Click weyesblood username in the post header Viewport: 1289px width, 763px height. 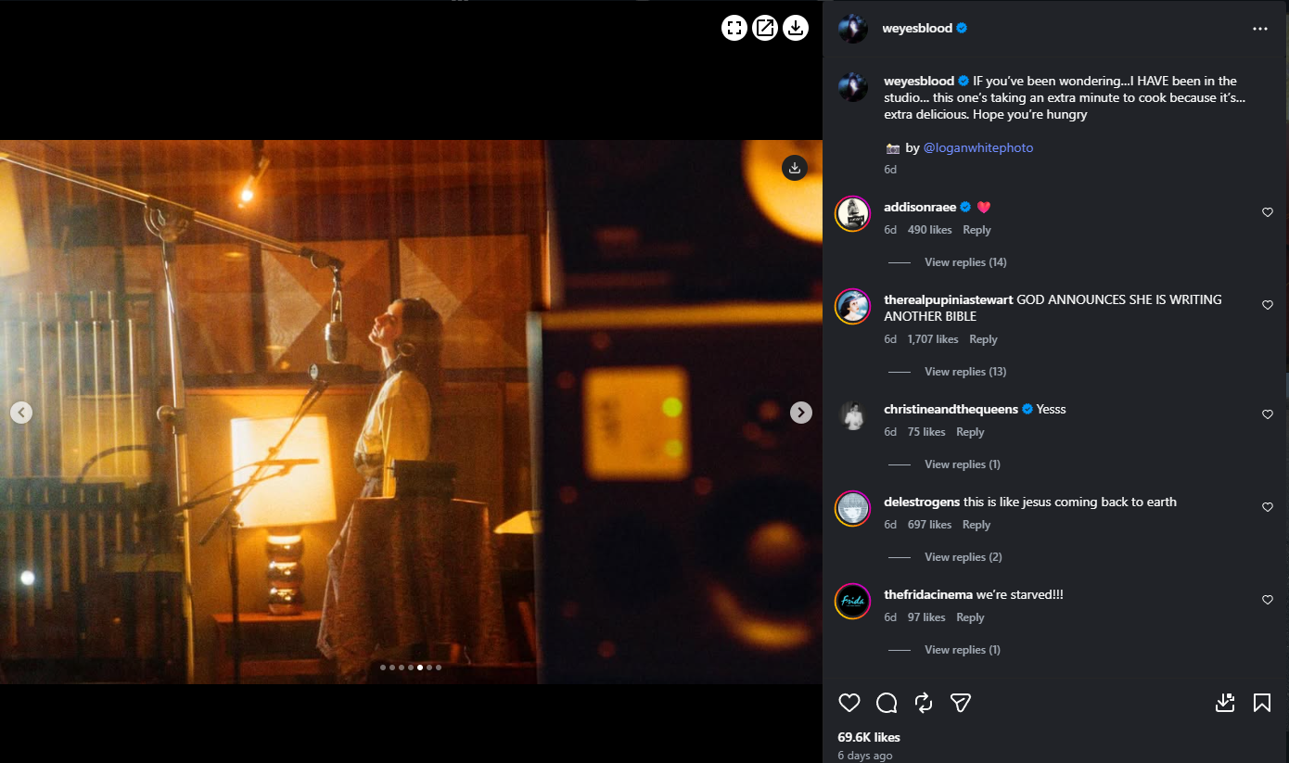pyautogui.click(x=918, y=29)
